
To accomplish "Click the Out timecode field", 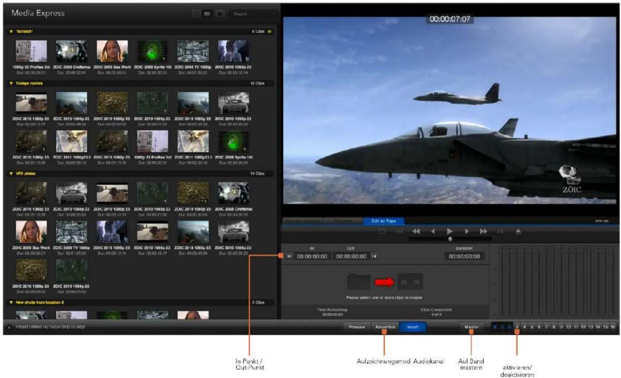I will tap(351, 257).
